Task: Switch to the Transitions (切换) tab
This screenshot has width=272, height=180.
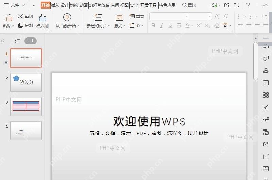Action: tap(74, 5)
